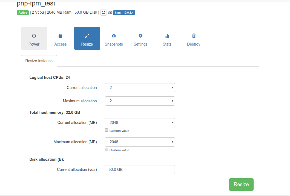Image resolution: width=290 pixels, height=196 pixels.
Task: Open CPU Current allocation dropdown
Action: click(x=140, y=88)
